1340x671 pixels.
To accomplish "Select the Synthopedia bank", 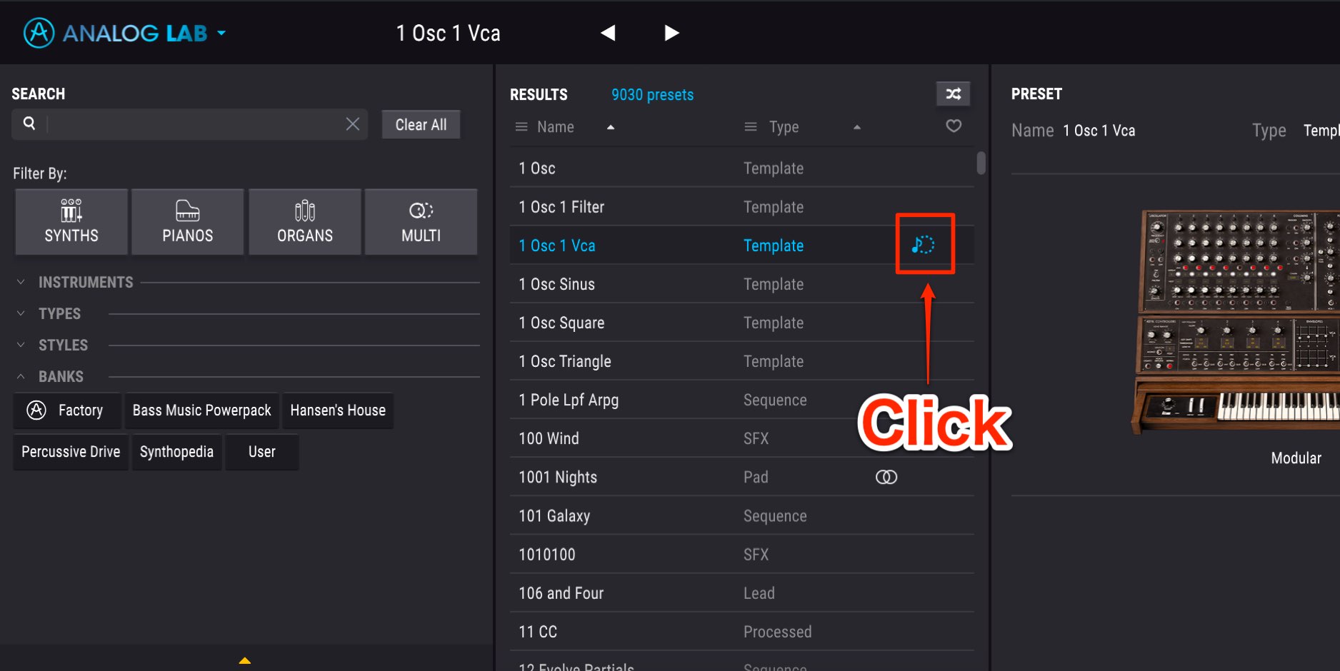I will [x=176, y=452].
